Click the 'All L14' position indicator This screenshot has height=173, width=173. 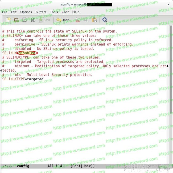(55, 166)
